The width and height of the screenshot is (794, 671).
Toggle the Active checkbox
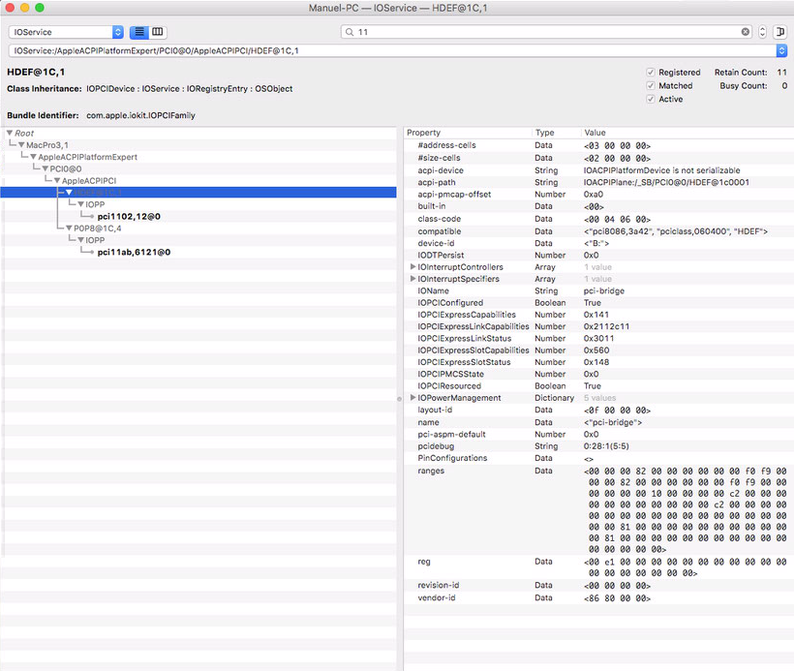(651, 99)
